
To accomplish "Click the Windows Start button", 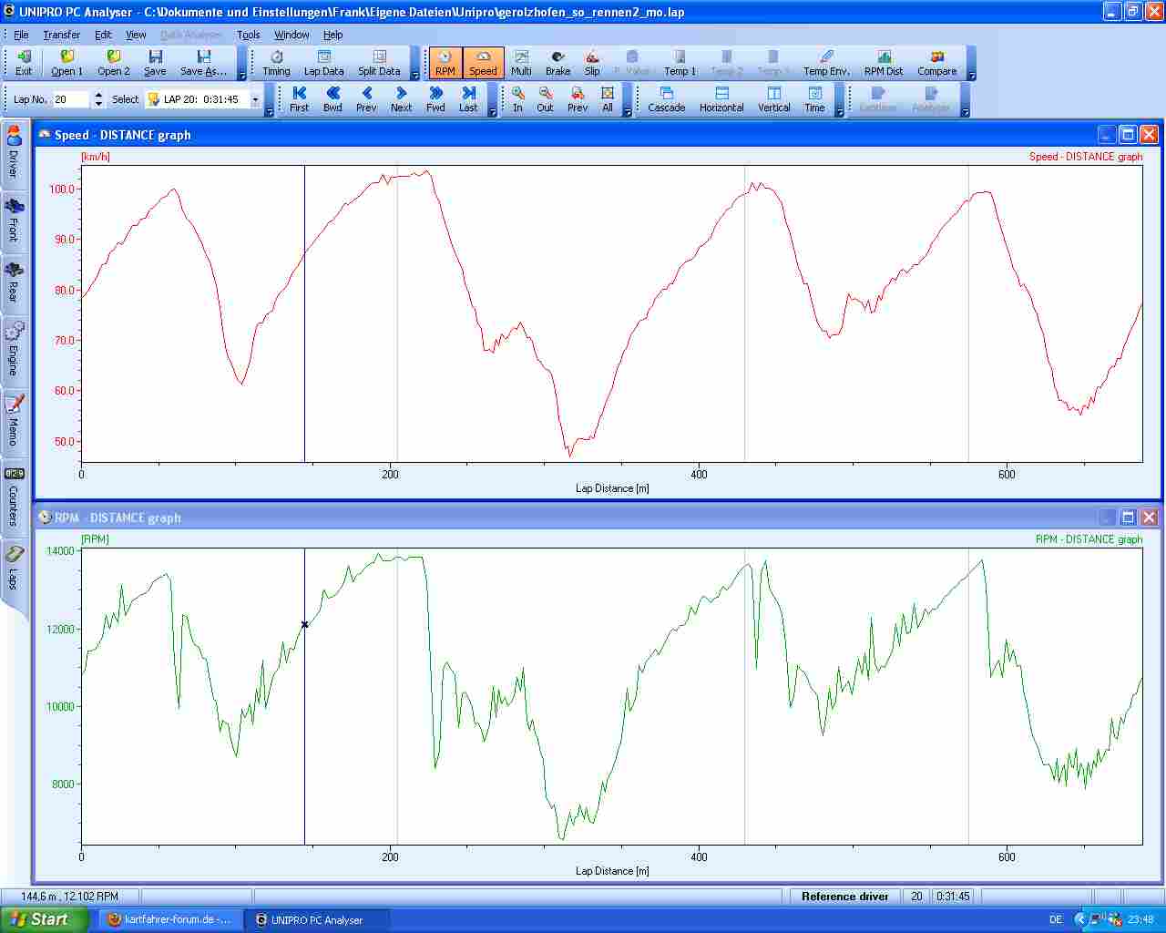I will [45, 919].
